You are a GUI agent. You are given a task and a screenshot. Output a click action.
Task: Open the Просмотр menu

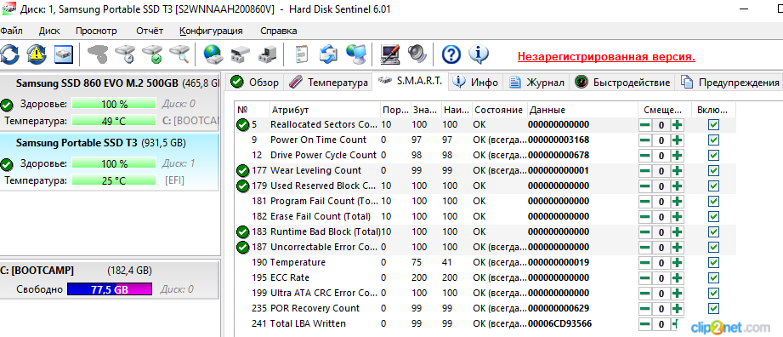pos(96,31)
